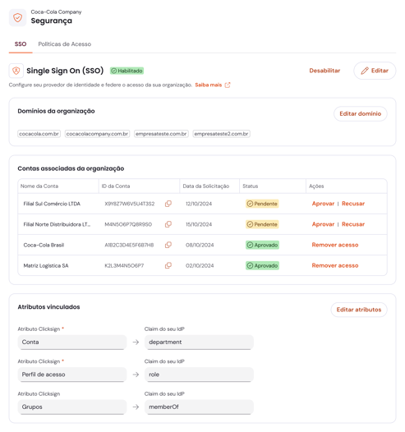The image size is (405, 432).
Task: Refuse the Filial Norte Distribuidora account
Action: point(353,224)
